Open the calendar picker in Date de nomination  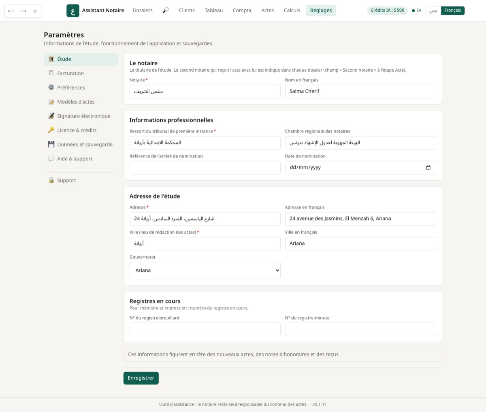point(428,168)
